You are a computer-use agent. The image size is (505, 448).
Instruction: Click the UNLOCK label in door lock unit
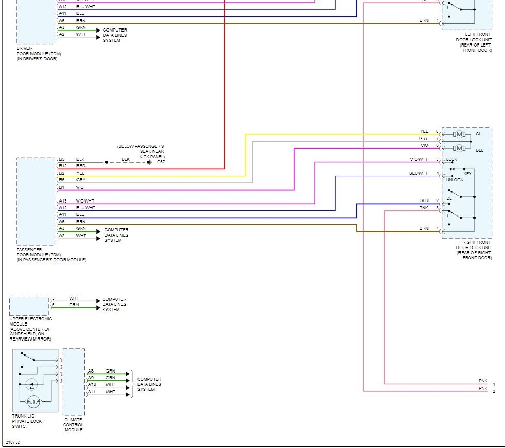pyautogui.click(x=454, y=180)
